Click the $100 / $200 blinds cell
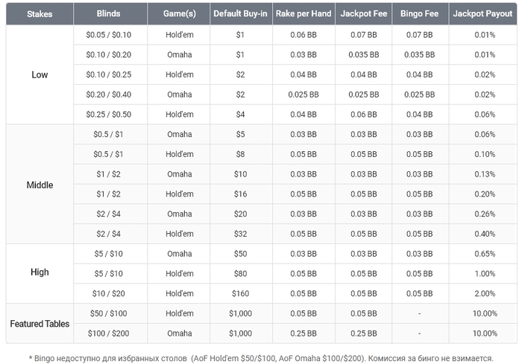The image size is (522, 364). tap(108, 333)
